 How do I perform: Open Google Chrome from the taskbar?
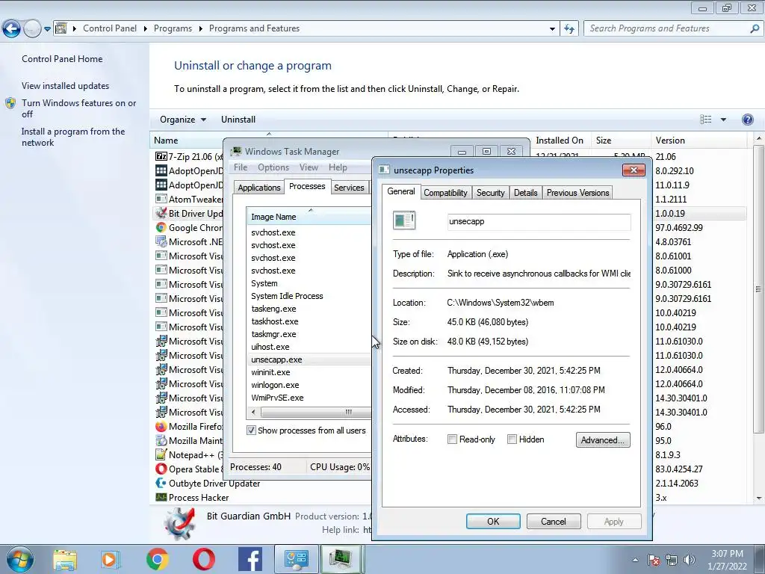pos(157,560)
